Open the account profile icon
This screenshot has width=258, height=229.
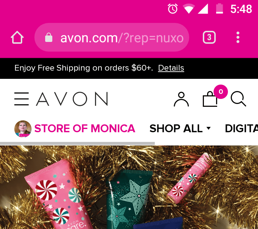coord(181,99)
